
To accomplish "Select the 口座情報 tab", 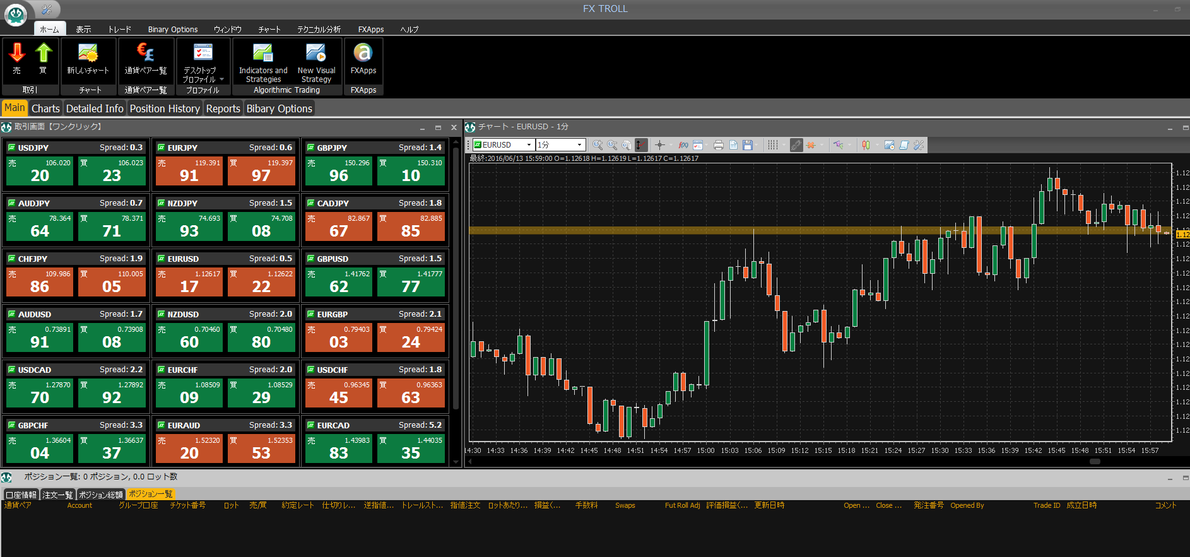I will (x=21, y=495).
